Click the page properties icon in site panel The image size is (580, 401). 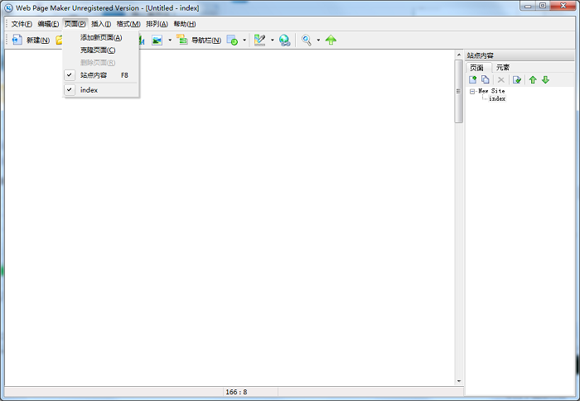(x=517, y=79)
